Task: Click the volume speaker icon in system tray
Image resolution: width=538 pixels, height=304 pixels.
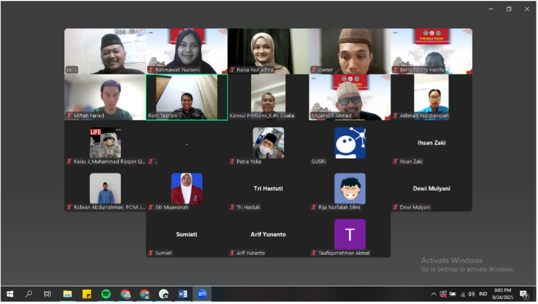Action: point(471,294)
